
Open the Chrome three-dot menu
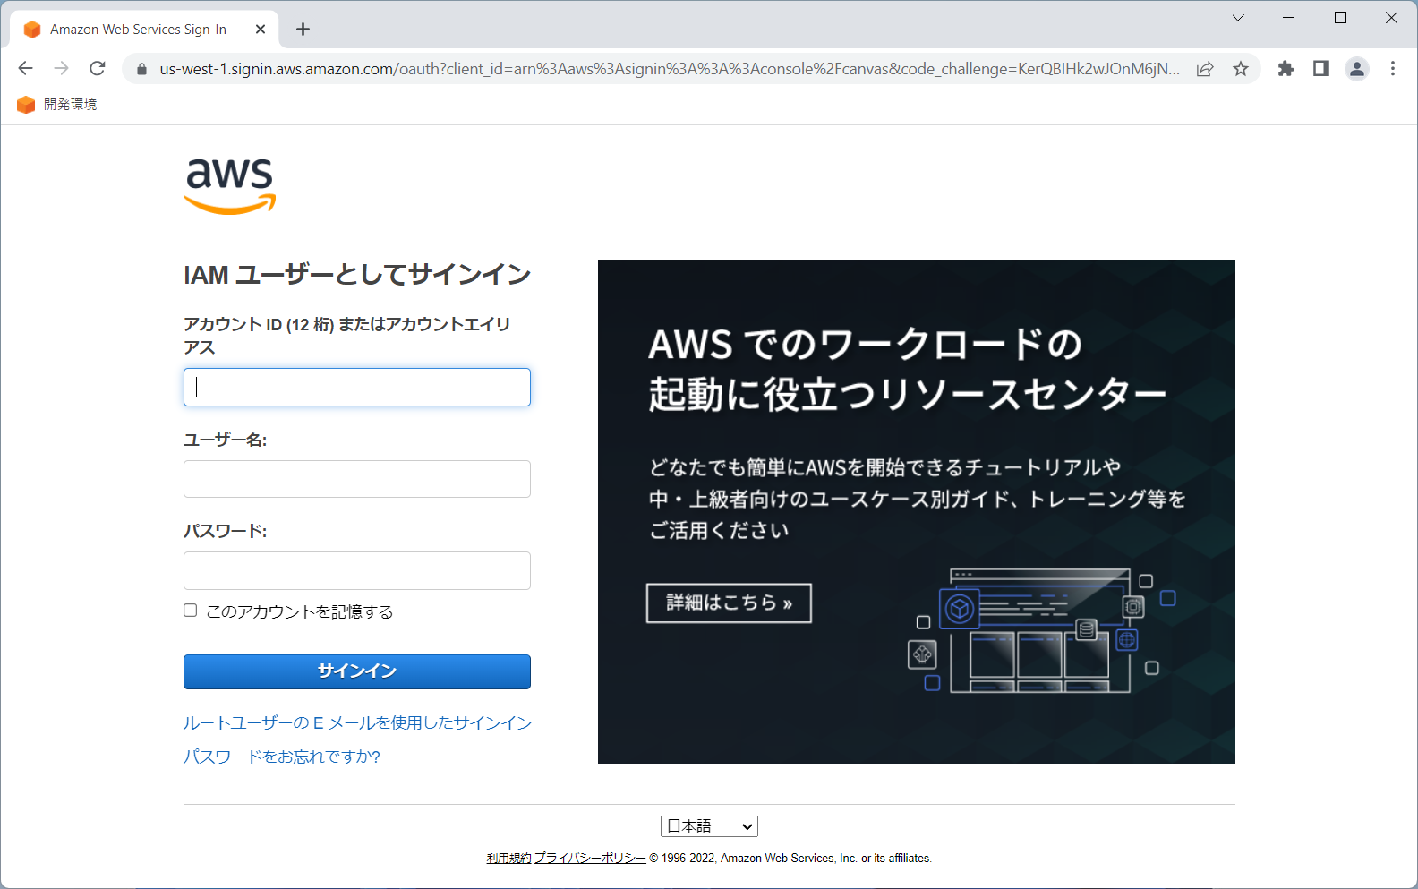(1392, 69)
